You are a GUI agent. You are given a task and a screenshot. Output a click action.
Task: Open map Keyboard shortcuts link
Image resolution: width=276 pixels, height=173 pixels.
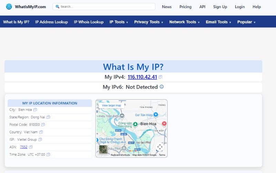point(120,155)
